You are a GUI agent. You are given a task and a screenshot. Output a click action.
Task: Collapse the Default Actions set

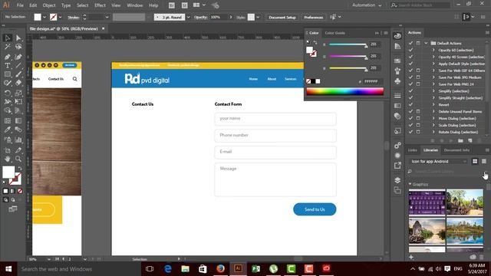click(426, 43)
